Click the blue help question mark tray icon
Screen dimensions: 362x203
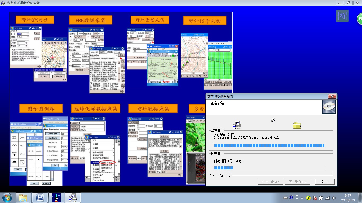[291, 197]
